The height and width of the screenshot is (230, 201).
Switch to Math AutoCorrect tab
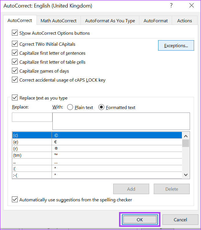(x=59, y=21)
